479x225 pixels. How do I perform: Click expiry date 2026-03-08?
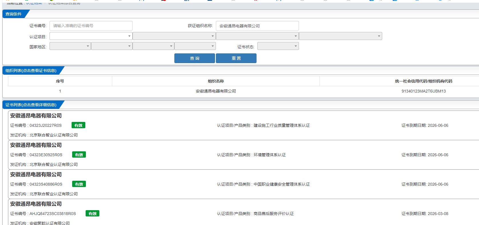(x=438, y=214)
